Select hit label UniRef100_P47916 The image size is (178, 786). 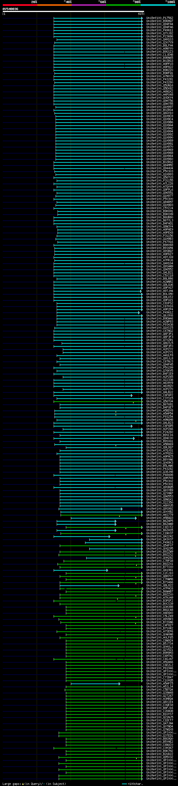pos(159,242)
